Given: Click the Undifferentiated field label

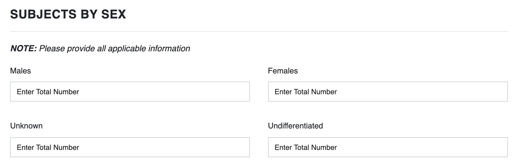Looking at the screenshot, I should click(295, 126).
